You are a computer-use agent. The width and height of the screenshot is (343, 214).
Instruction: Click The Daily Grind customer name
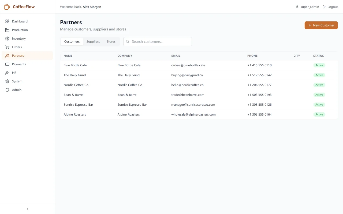point(75,75)
